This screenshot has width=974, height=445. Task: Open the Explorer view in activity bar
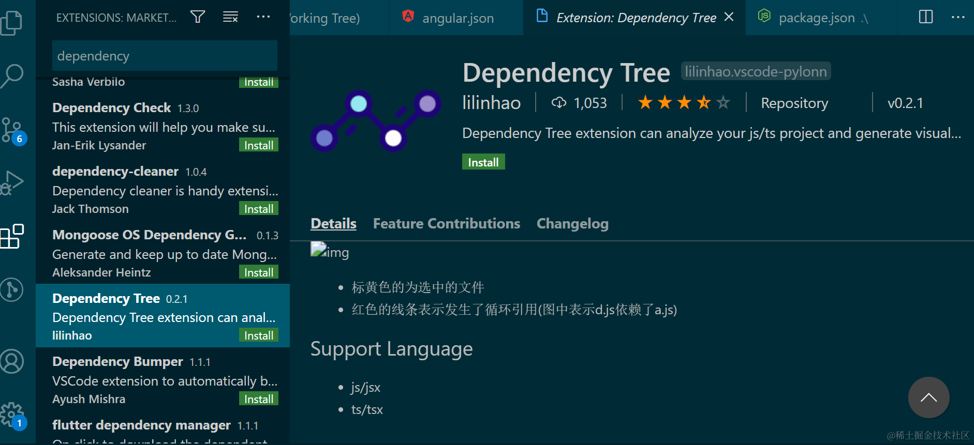pyautogui.click(x=12, y=23)
